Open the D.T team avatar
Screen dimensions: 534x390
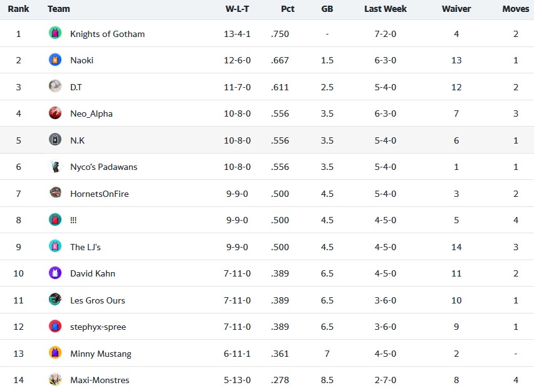click(55, 86)
